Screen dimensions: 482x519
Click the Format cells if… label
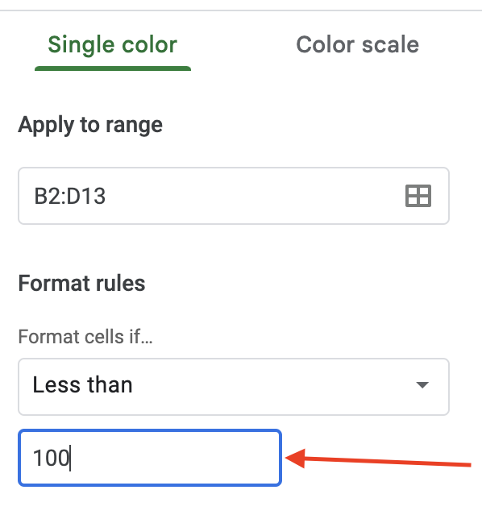[85, 337]
